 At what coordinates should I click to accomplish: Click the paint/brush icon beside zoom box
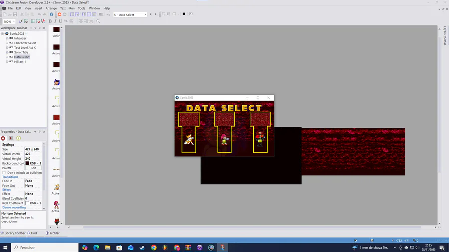click(x=20, y=21)
